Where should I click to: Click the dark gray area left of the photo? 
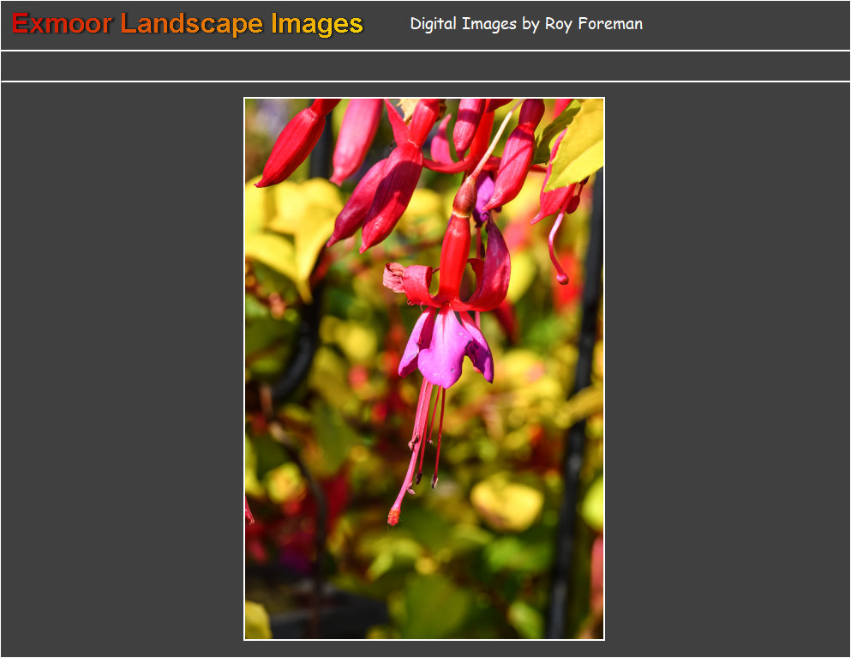click(x=120, y=369)
